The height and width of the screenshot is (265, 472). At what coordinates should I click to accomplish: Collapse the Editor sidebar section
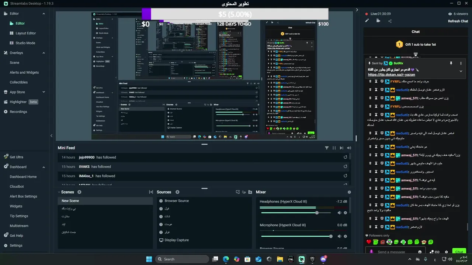(44, 14)
